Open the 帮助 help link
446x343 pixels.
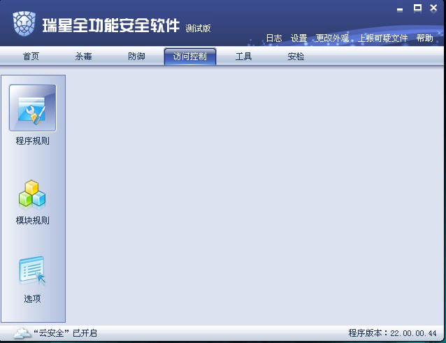pyautogui.click(x=424, y=38)
